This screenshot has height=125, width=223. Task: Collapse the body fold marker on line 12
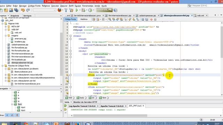click(x=70, y=51)
